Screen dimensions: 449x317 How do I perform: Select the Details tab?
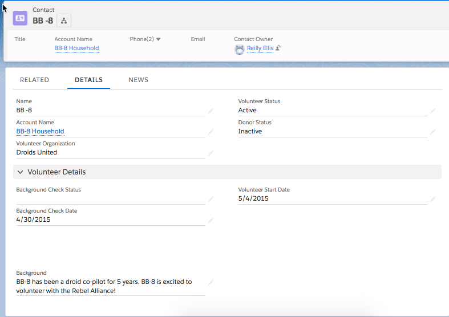(x=88, y=80)
